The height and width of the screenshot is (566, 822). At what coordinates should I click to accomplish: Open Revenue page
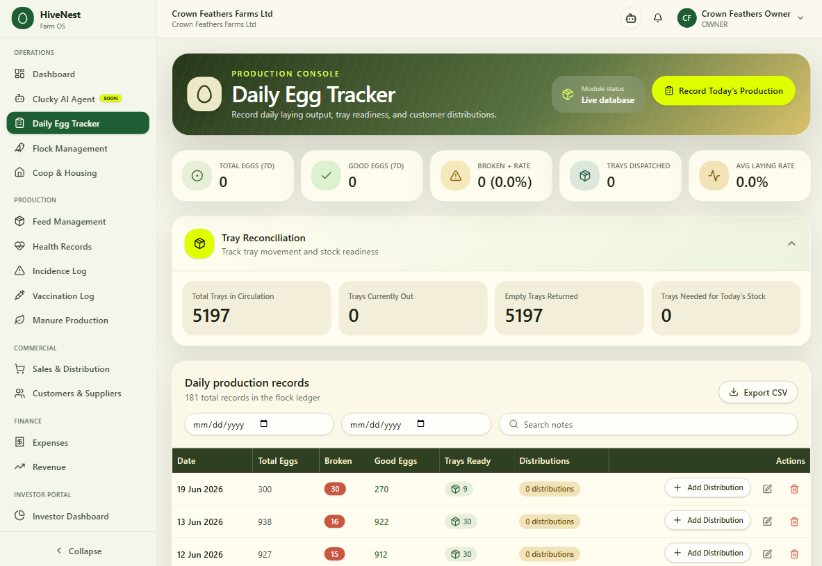tap(78, 467)
